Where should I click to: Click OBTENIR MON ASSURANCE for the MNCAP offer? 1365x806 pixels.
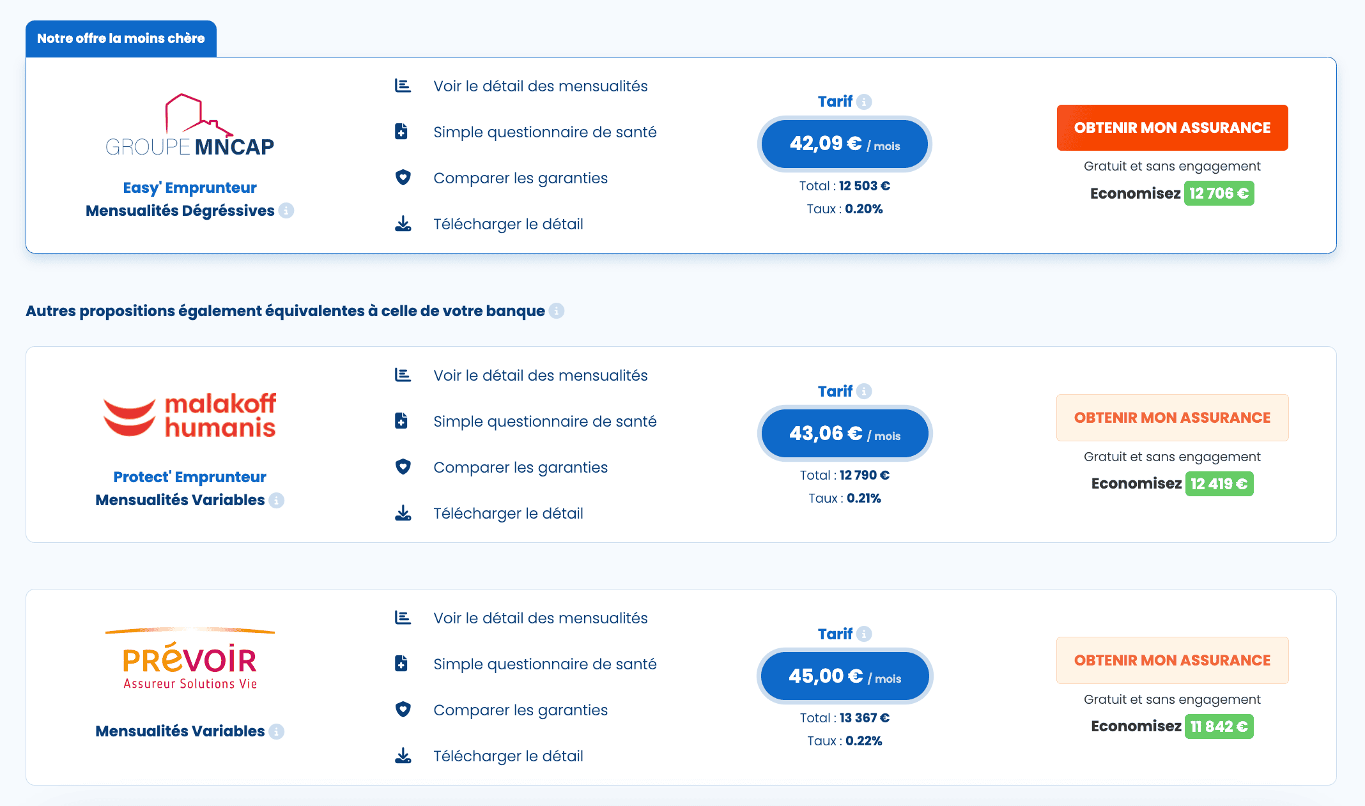(1171, 128)
